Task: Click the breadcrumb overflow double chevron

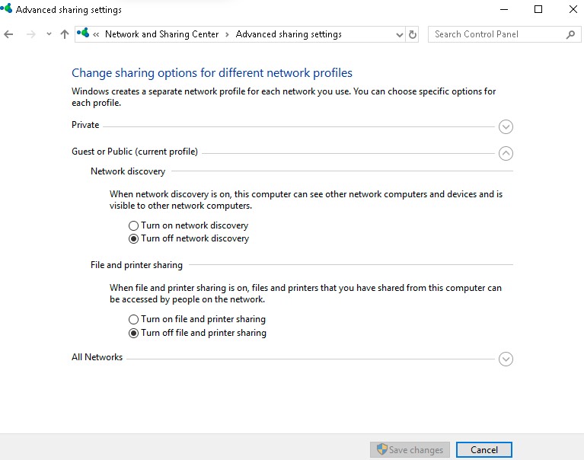Action: coord(96,34)
